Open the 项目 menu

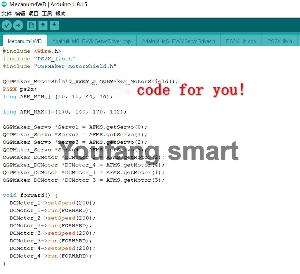33,14
